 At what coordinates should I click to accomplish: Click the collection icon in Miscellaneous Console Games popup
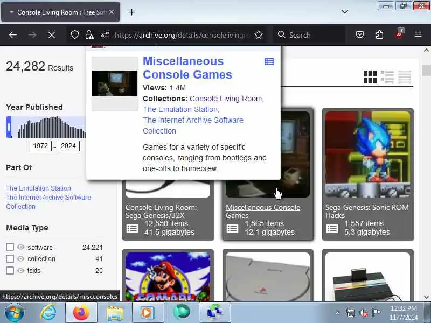click(269, 61)
